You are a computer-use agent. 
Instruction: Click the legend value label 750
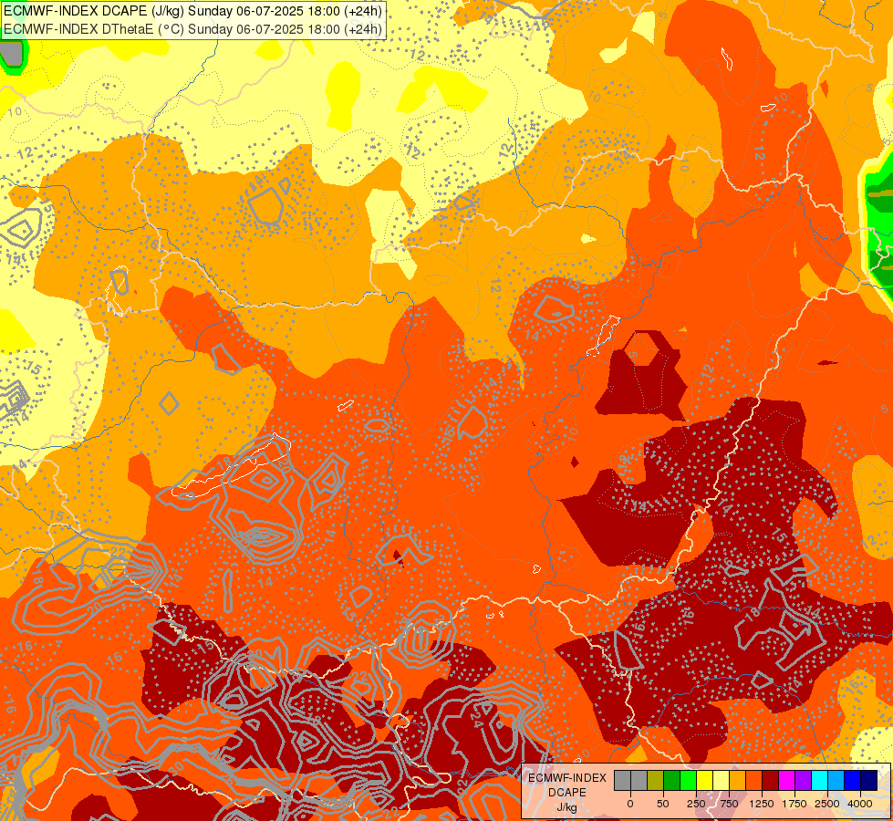pyautogui.click(x=729, y=804)
